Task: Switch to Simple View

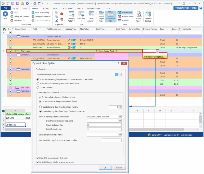Action: point(101,14)
